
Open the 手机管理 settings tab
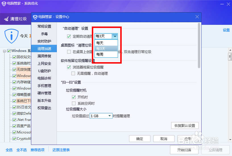[x=44, y=86]
